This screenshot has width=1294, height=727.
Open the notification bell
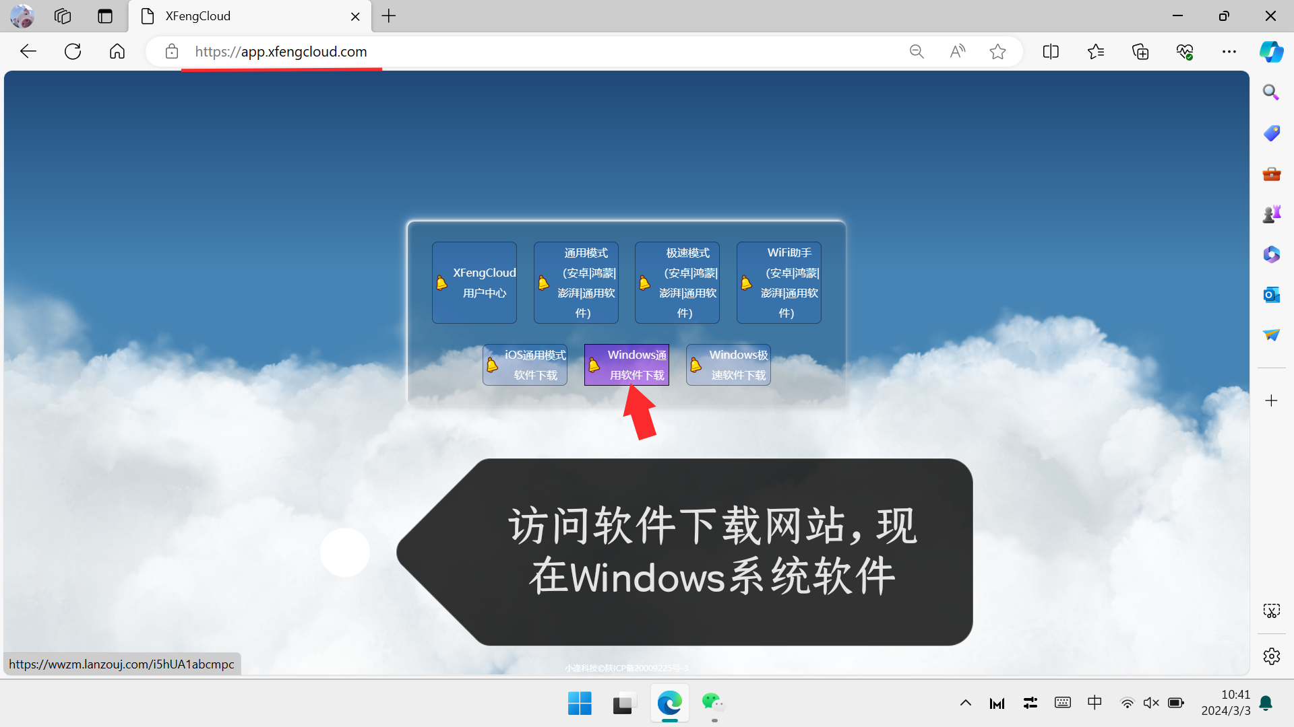pyautogui.click(x=1266, y=703)
